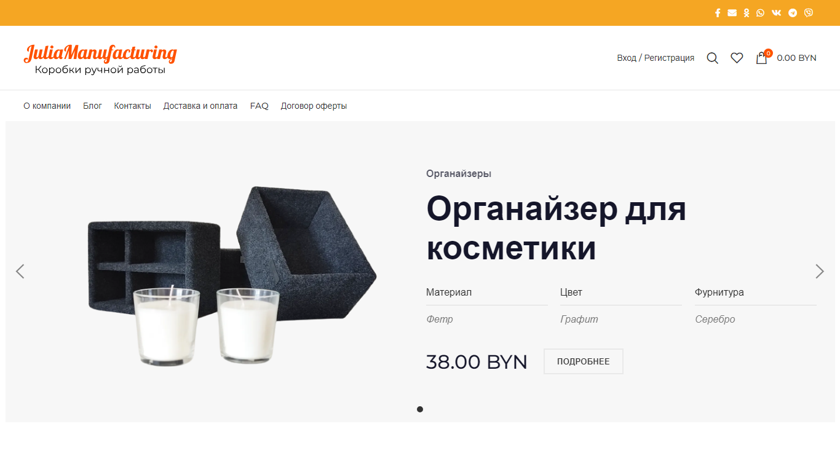Viewport: 840px width, 472px height.
Task: Open the Odnoklassniki social icon
Action: [747, 13]
